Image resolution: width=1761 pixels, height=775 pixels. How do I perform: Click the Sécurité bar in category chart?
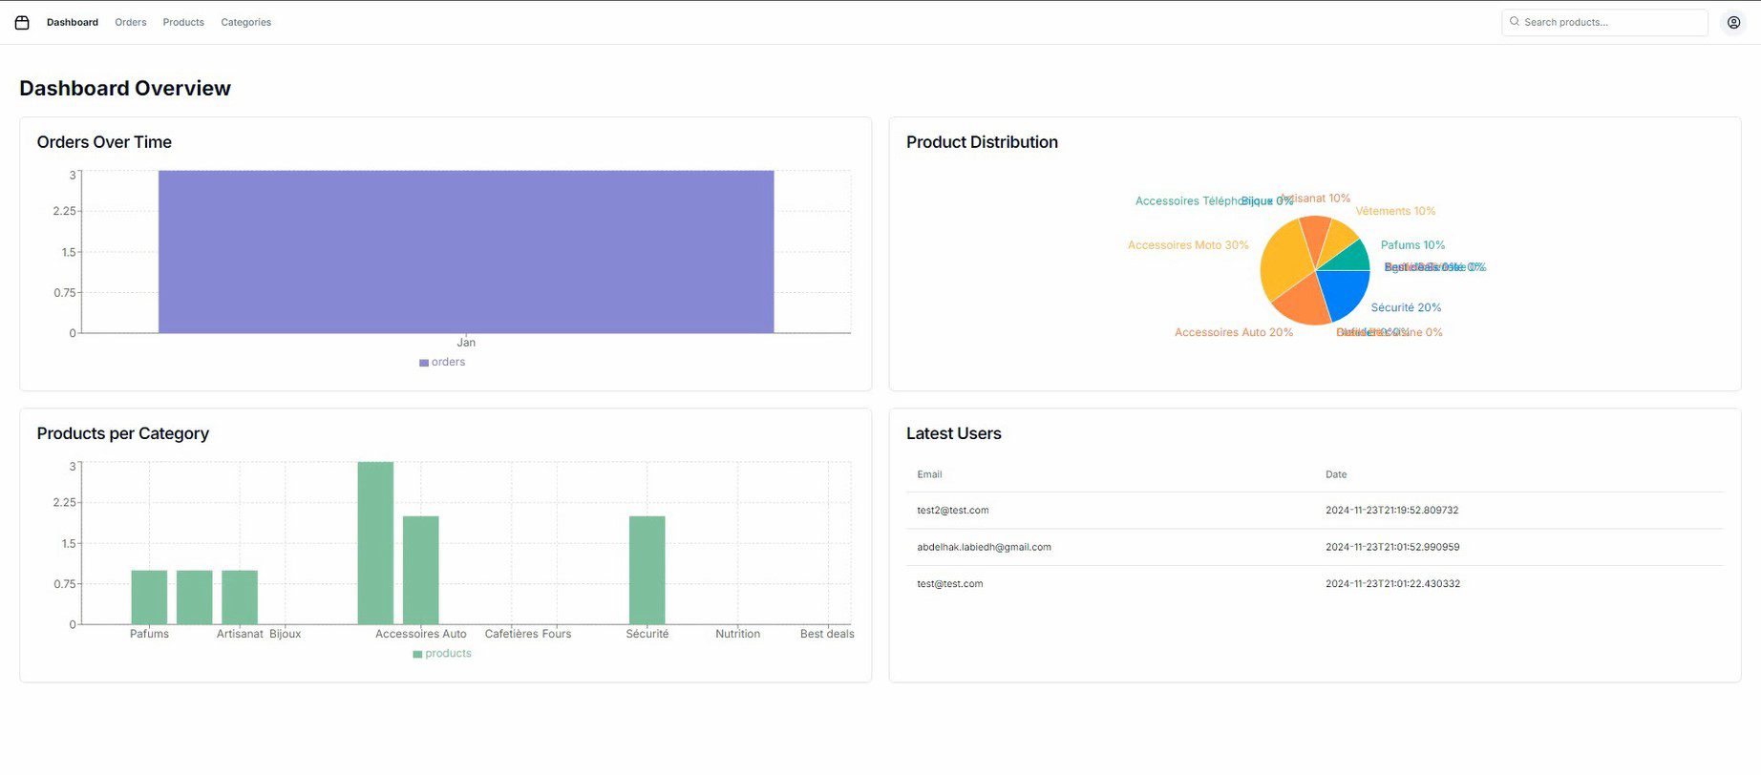(x=647, y=570)
